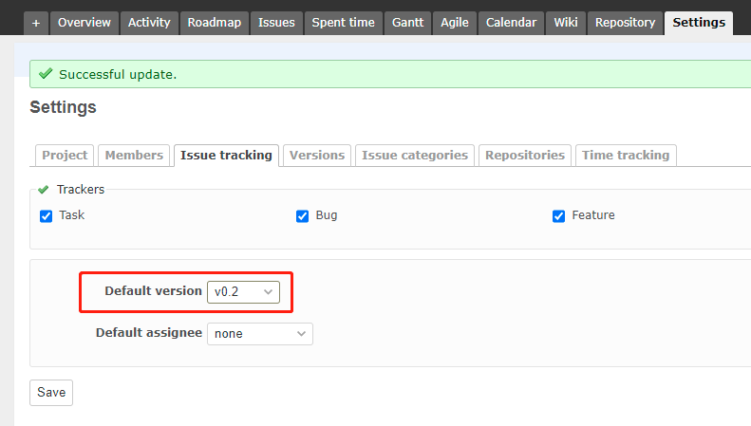
Task: Select the Project settings tab
Action: pyautogui.click(x=65, y=156)
